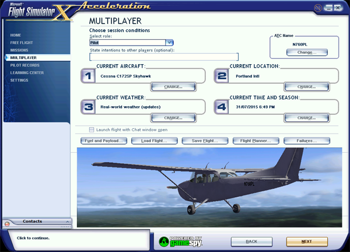Open Fuel and Payload dialog

[104, 141]
